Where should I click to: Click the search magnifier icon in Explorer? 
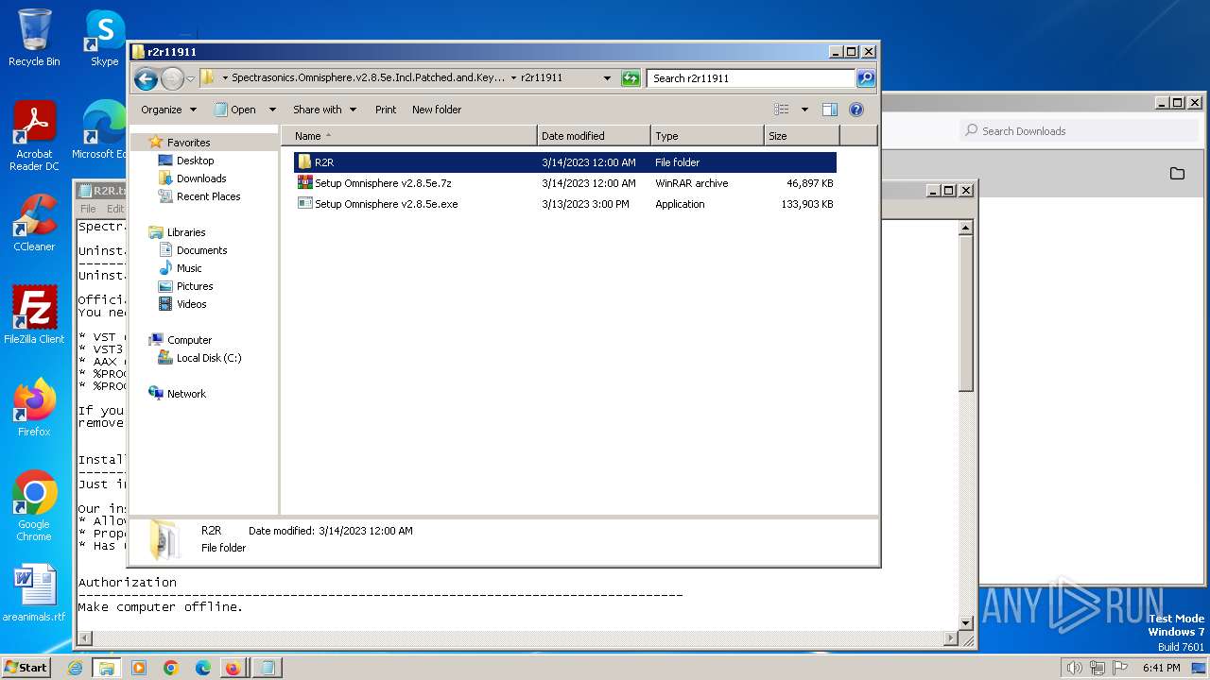[865, 78]
